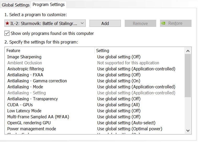The width and height of the screenshot is (198, 142).
Task: Click the red star program icon
Action: (7, 23)
